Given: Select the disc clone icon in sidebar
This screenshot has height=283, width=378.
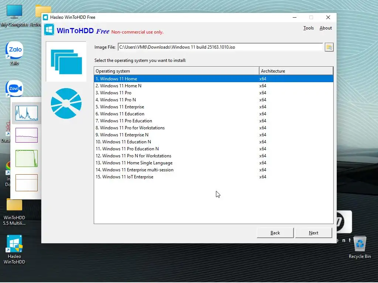Looking at the screenshot, I should (x=66, y=104).
